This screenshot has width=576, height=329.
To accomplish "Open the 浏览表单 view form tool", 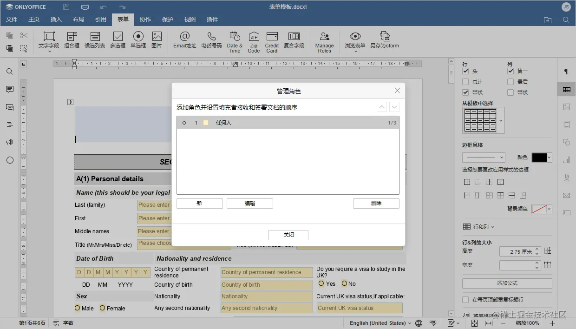I will click(355, 40).
